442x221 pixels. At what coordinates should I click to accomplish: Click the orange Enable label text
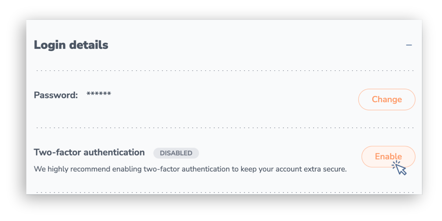[x=388, y=157]
